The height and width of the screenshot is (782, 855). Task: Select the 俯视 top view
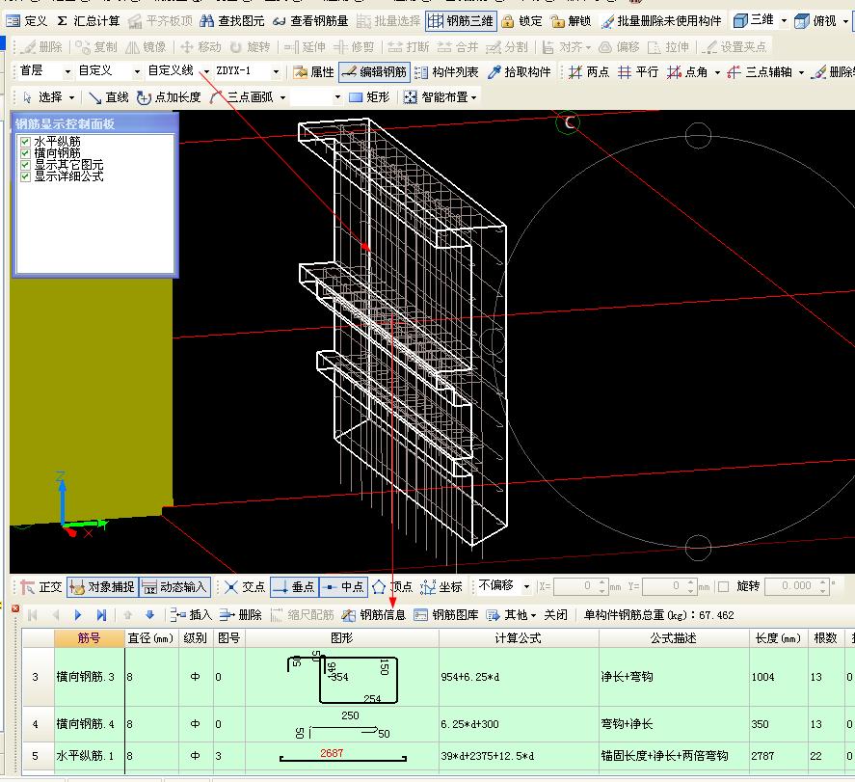[816, 20]
